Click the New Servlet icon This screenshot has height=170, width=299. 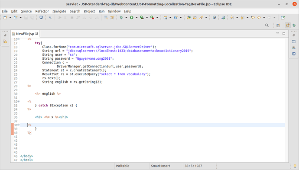175,17
